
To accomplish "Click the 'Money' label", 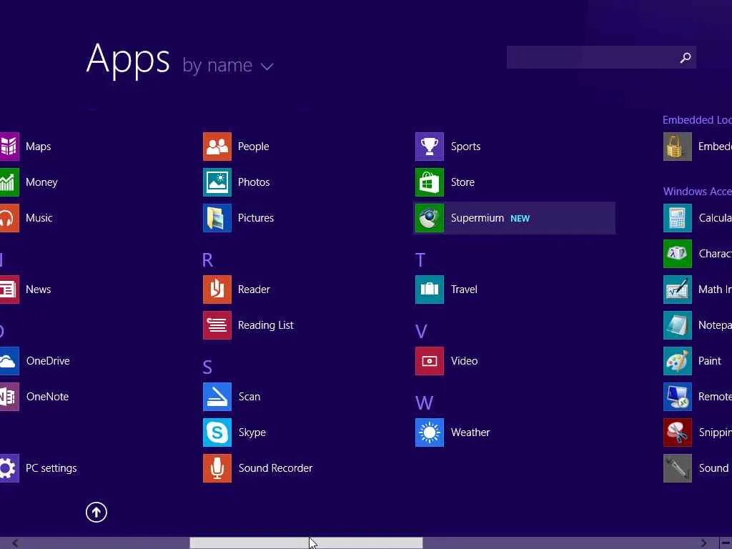I will point(41,182).
